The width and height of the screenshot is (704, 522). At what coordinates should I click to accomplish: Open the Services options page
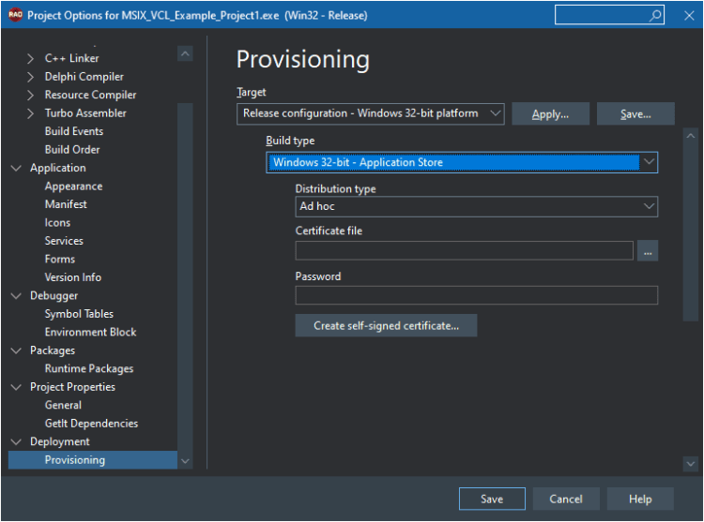pyautogui.click(x=64, y=241)
